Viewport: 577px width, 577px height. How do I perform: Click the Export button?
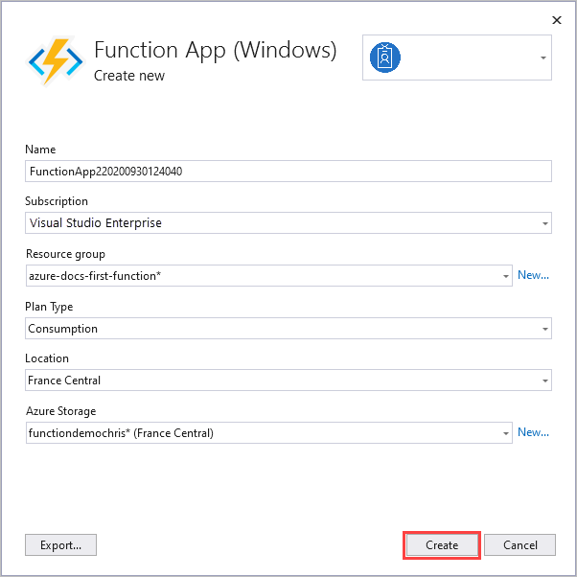pyautogui.click(x=60, y=545)
